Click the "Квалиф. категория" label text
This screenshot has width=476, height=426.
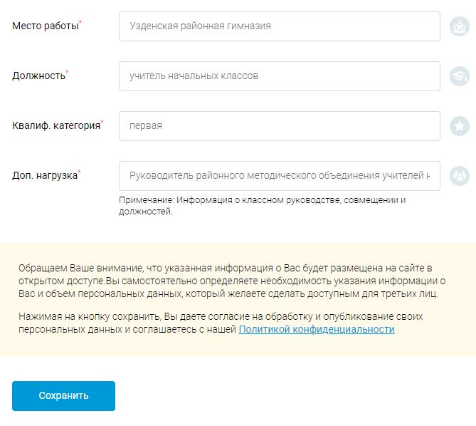click(x=55, y=126)
